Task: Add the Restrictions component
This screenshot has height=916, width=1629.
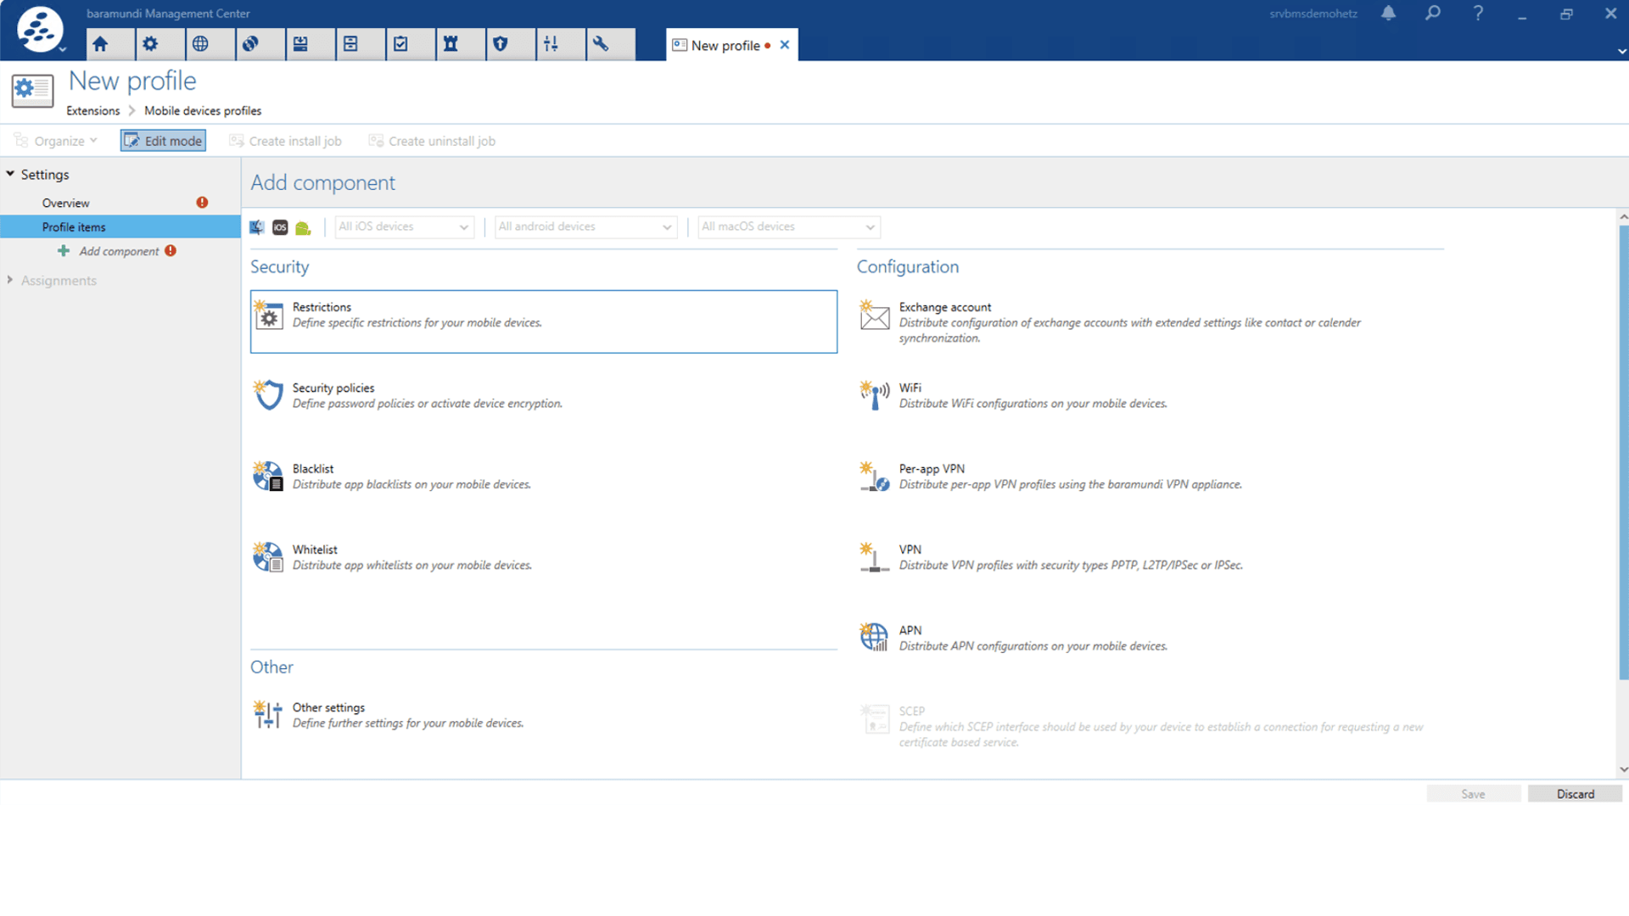Action: [x=544, y=321]
